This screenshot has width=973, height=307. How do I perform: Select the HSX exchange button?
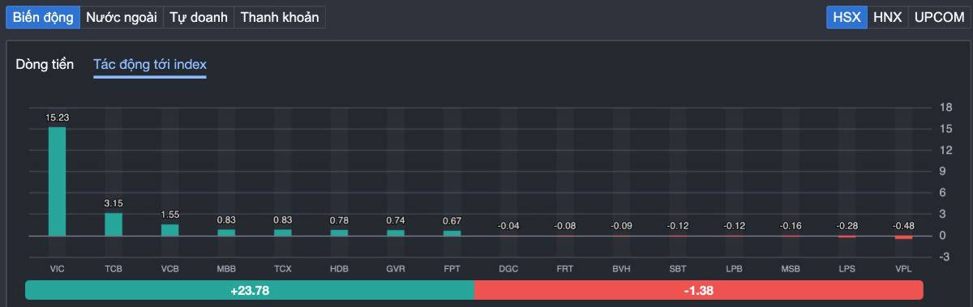tap(847, 17)
